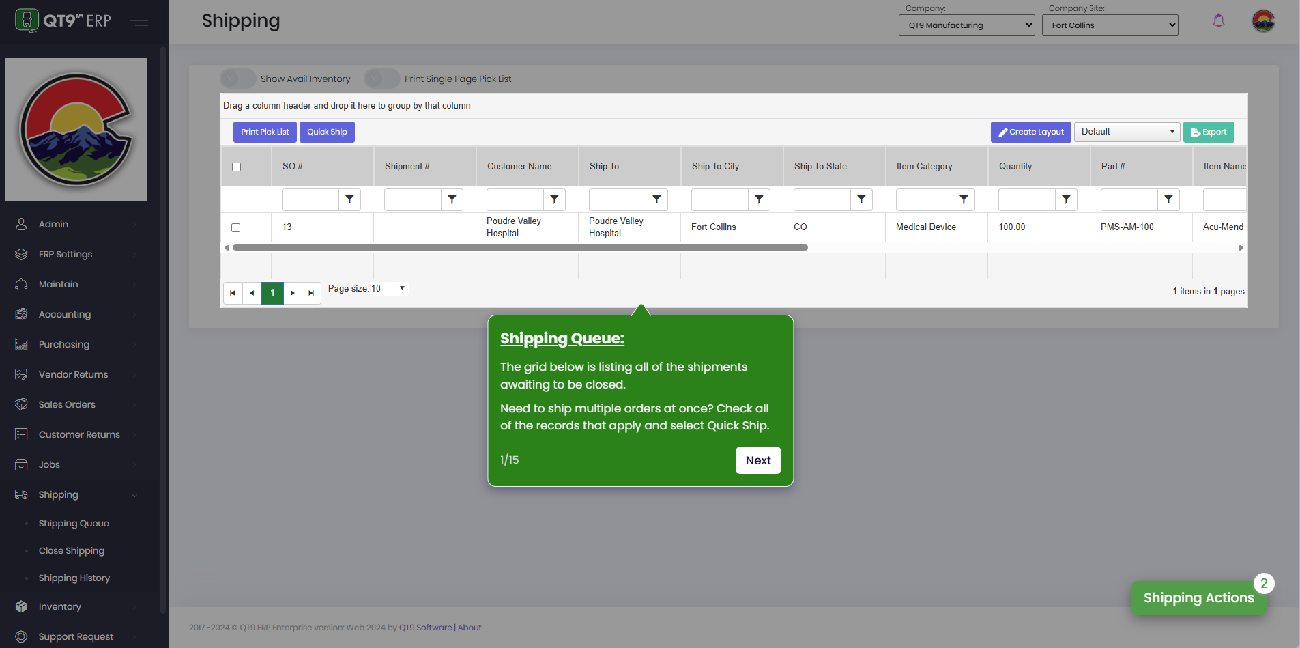1300x648 pixels.
Task: Check the box for SO 13 row
Action: click(x=236, y=227)
